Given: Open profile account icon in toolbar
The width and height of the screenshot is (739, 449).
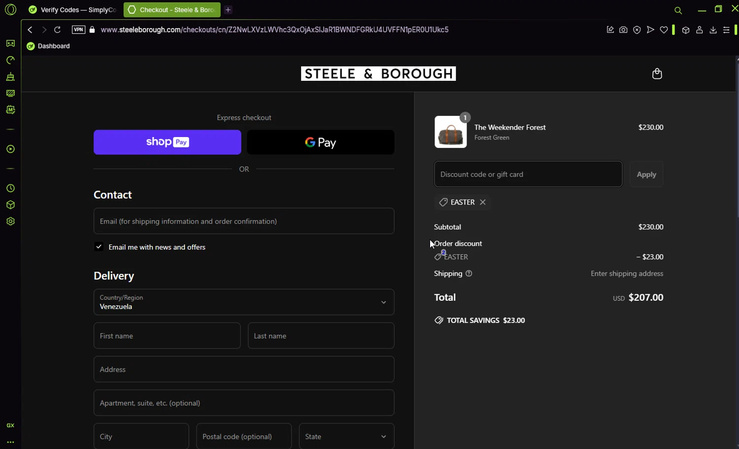Looking at the screenshot, I should pos(699,30).
